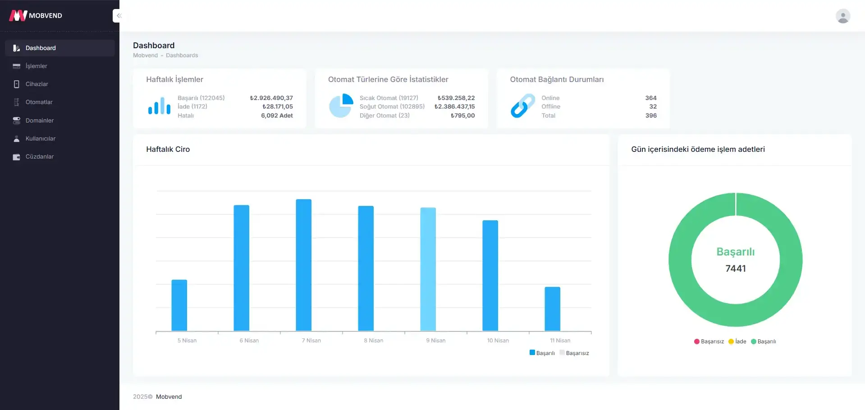Click the green donut chart ring
The height and width of the screenshot is (410, 865).
point(679,260)
